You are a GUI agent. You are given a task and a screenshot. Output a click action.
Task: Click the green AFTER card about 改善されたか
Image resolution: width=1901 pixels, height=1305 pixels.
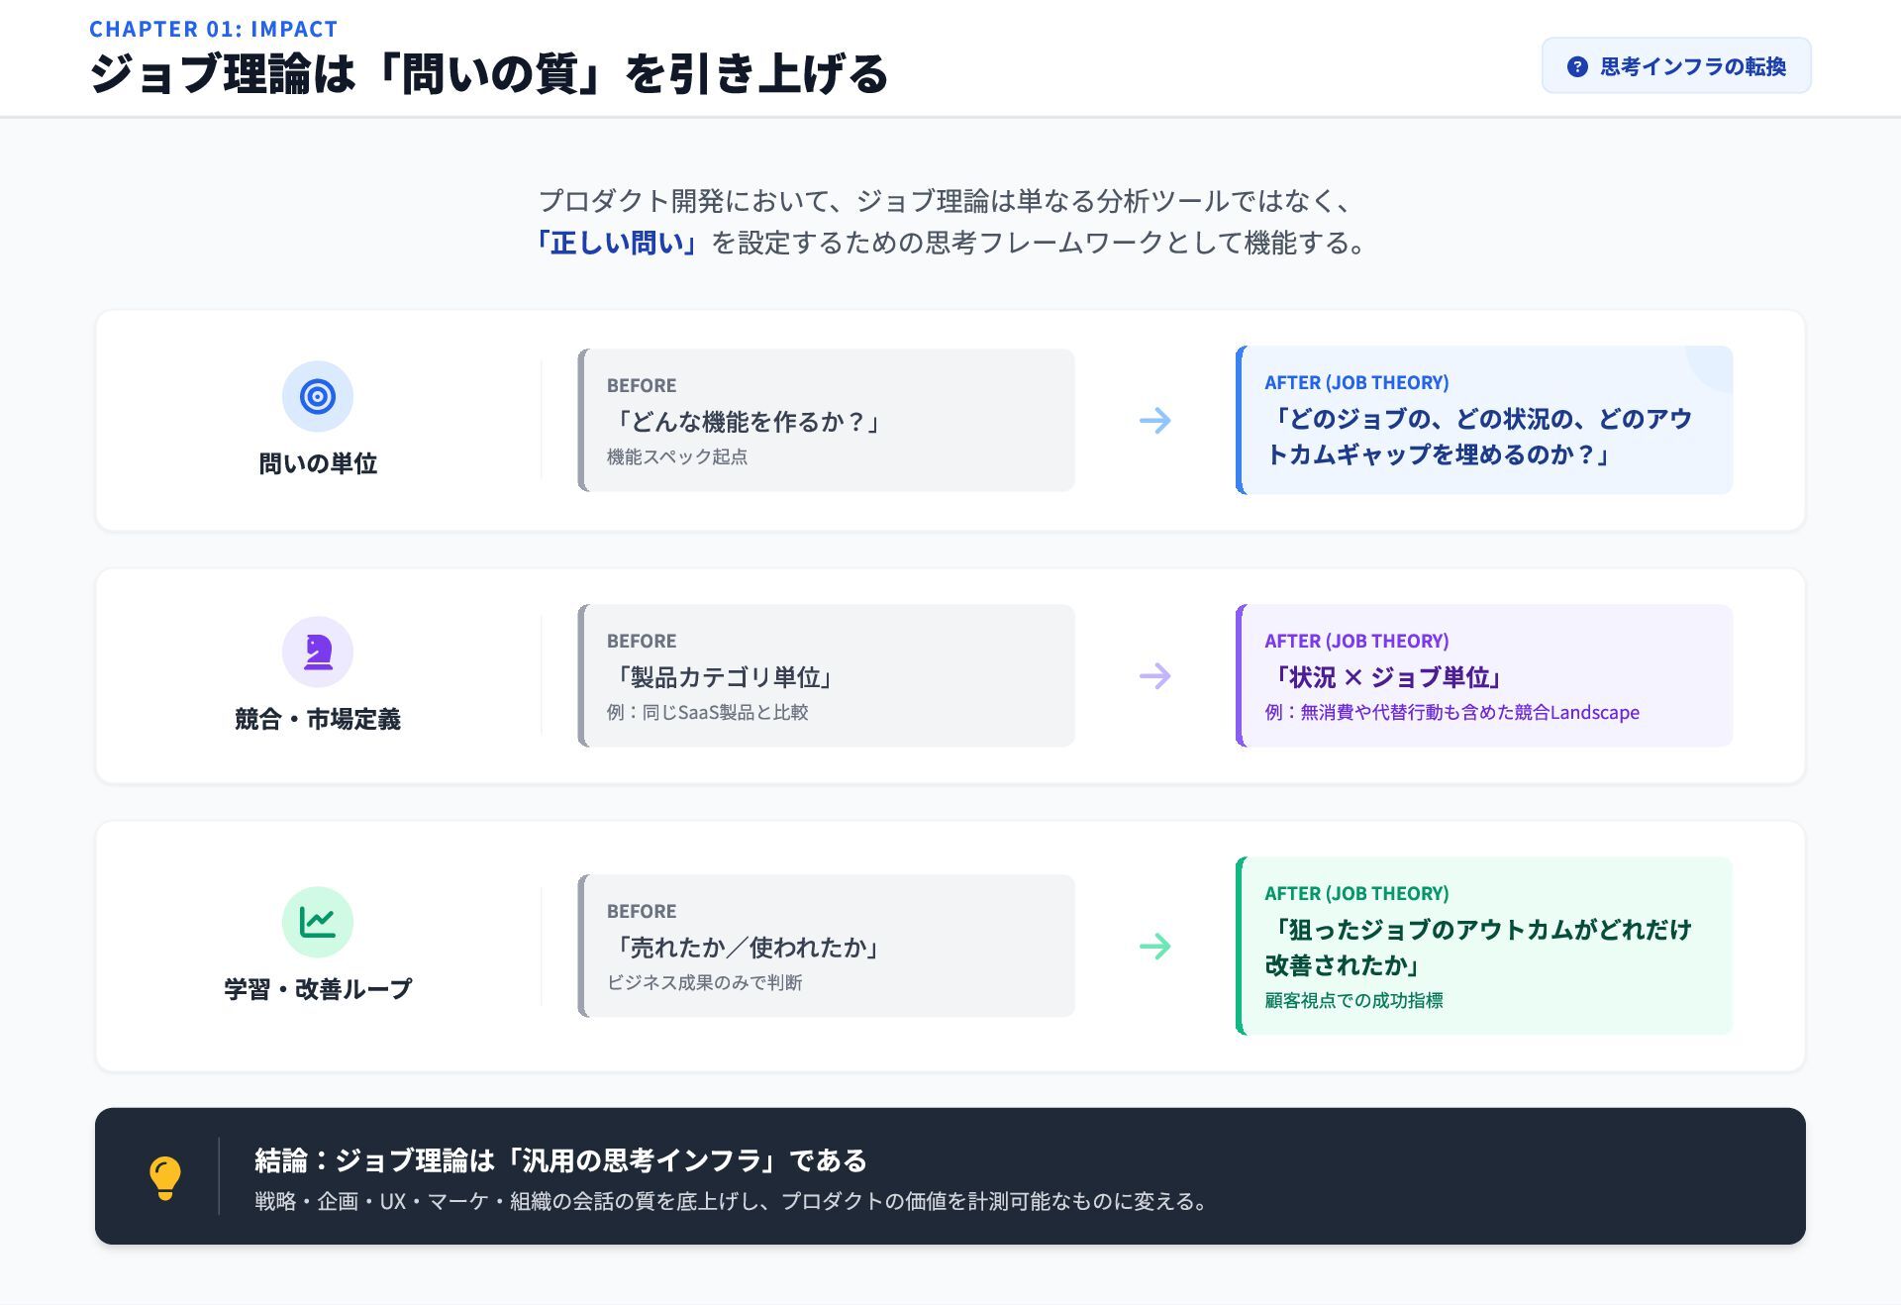pyautogui.click(x=1484, y=947)
